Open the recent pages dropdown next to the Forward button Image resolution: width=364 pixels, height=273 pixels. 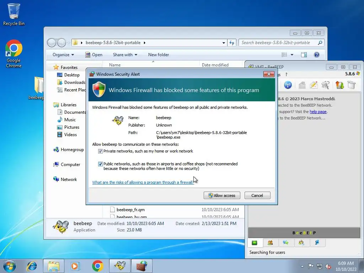point(69,43)
